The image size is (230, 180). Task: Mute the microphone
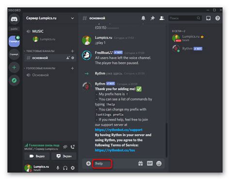pos(58,168)
